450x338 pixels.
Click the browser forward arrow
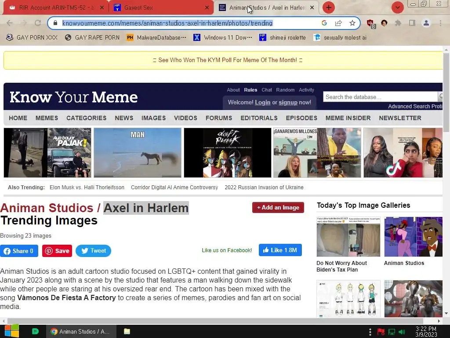coord(24,23)
